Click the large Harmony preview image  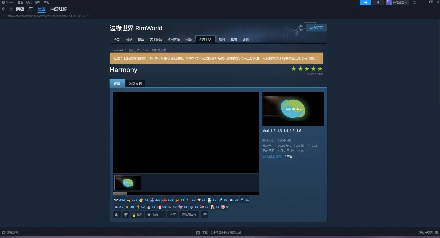click(293, 109)
